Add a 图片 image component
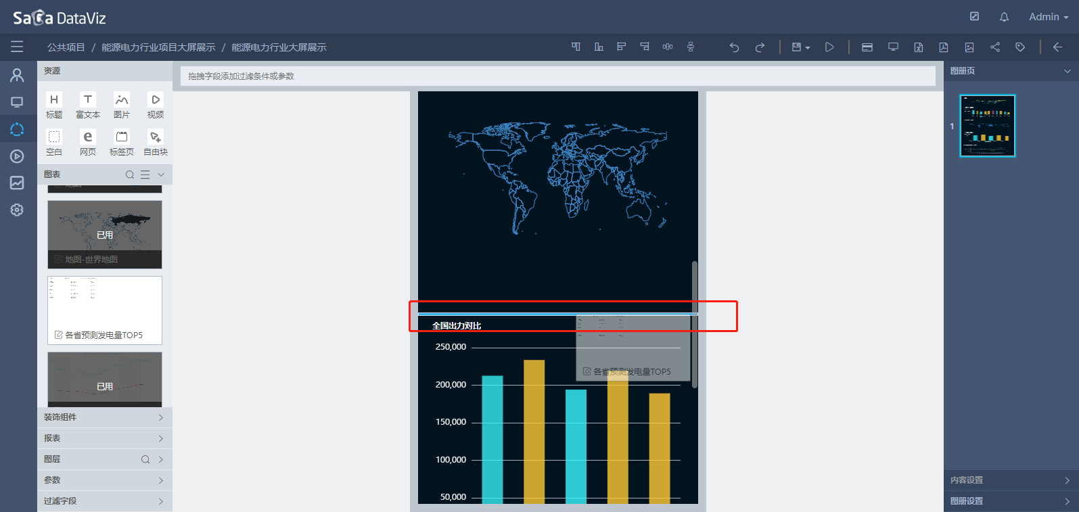Image resolution: width=1079 pixels, height=512 pixels. [122, 106]
